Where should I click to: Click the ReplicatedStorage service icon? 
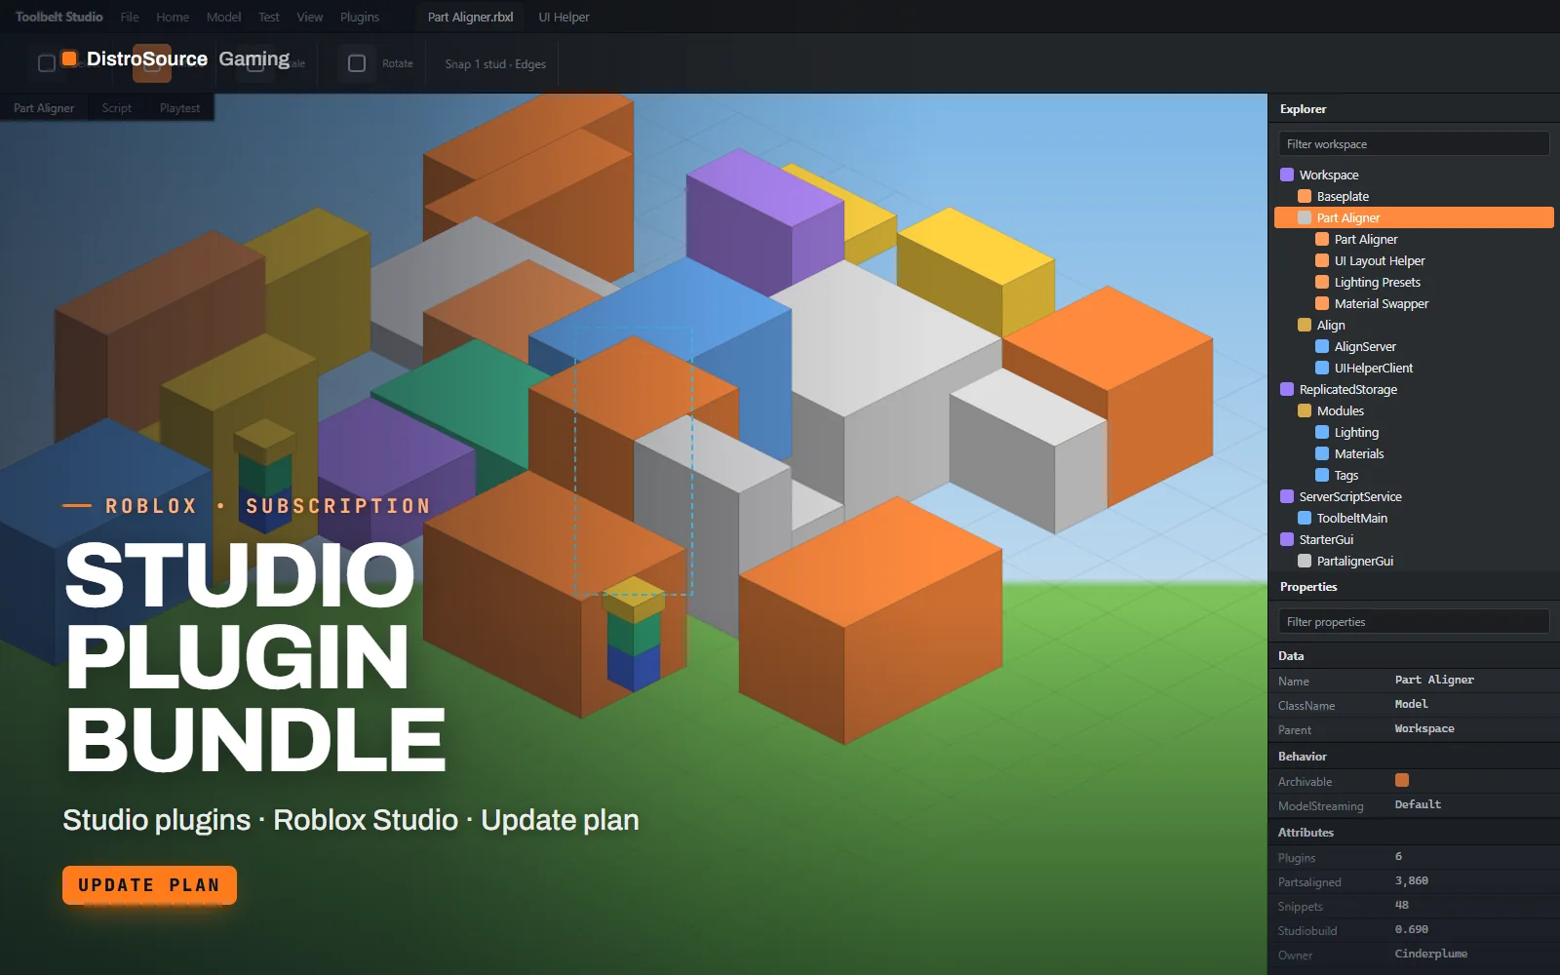(x=1287, y=389)
